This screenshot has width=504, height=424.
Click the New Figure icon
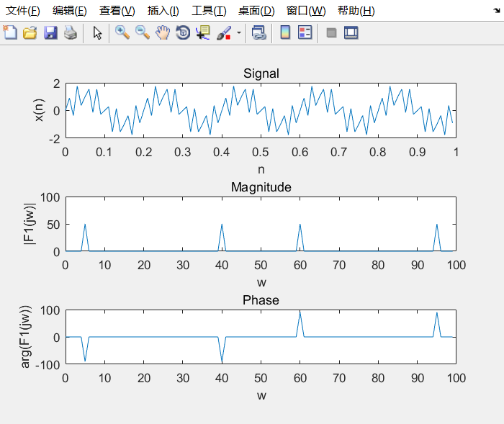[10, 32]
